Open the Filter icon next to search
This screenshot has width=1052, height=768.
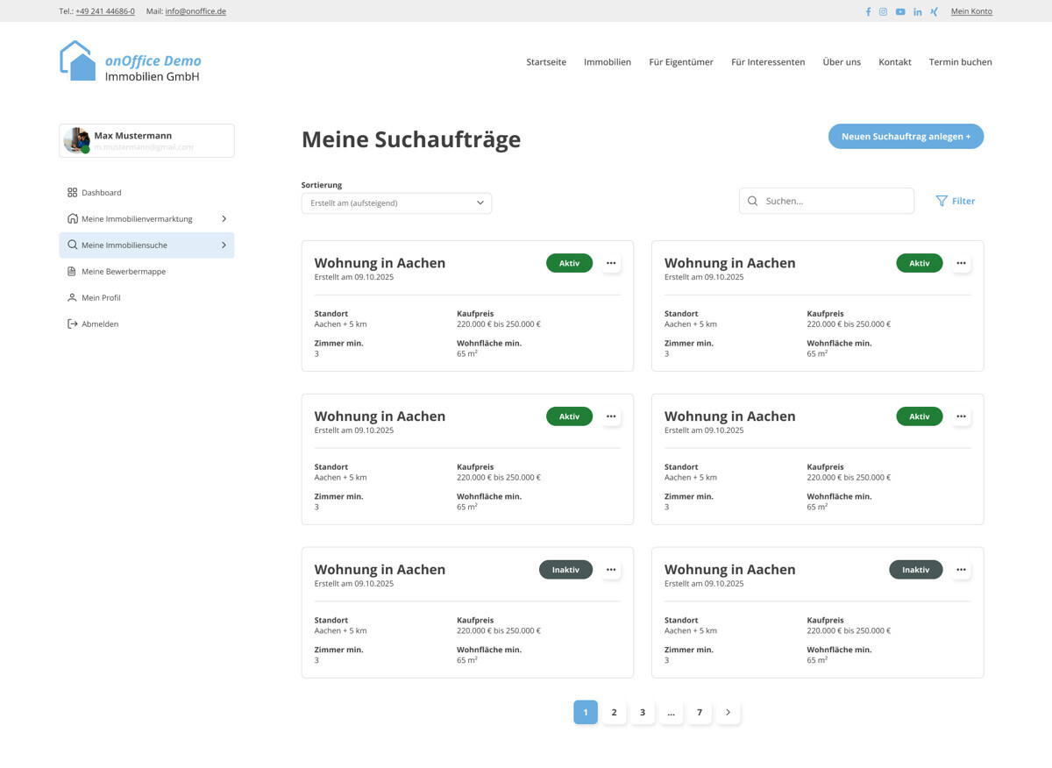point(940,201)
